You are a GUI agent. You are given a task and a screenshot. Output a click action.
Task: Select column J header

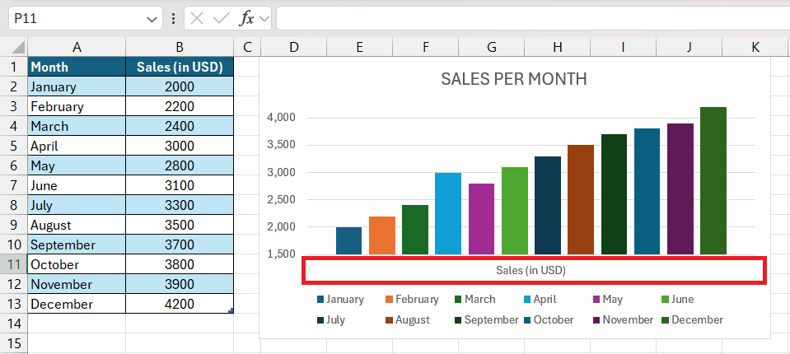pos(689,47)
